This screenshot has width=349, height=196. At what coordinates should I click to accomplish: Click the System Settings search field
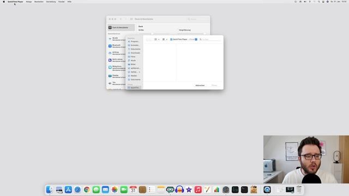197,19
